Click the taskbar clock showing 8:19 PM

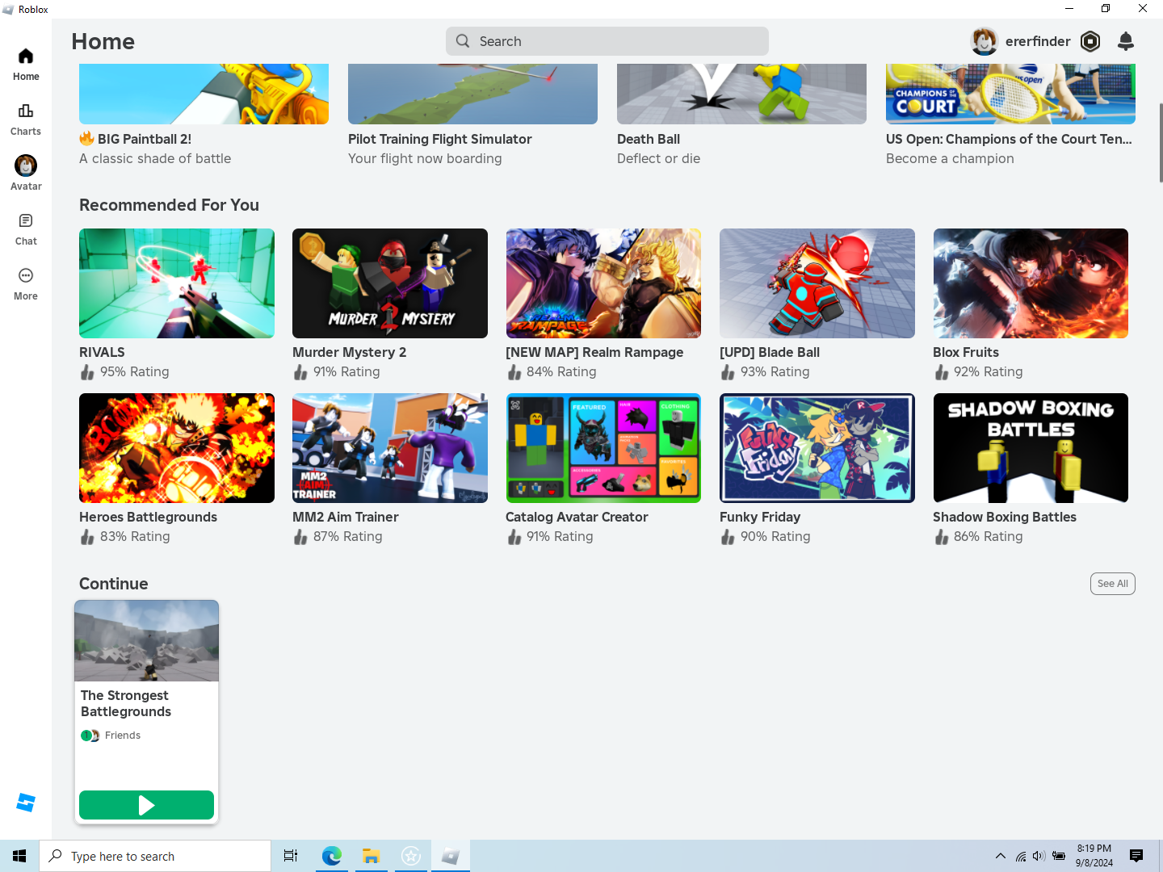coord(1094,856)
